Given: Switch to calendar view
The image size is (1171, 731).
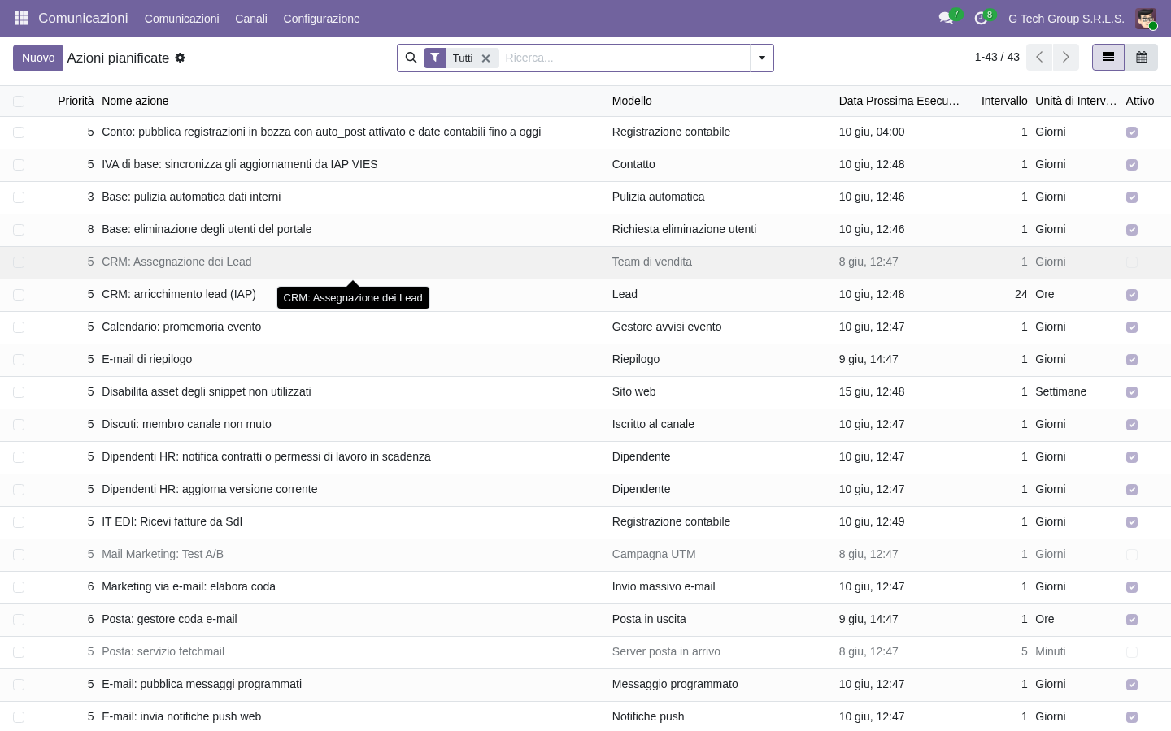Looking at the screenshot, I should (x=1142, y=58).
